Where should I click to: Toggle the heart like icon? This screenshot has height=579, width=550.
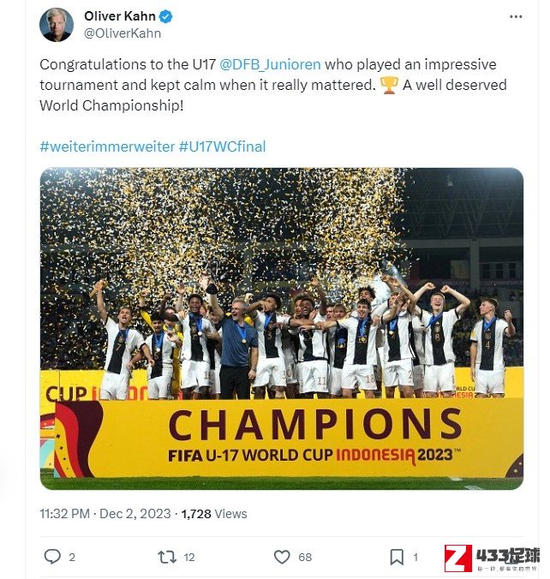click(x=282, y=557)
